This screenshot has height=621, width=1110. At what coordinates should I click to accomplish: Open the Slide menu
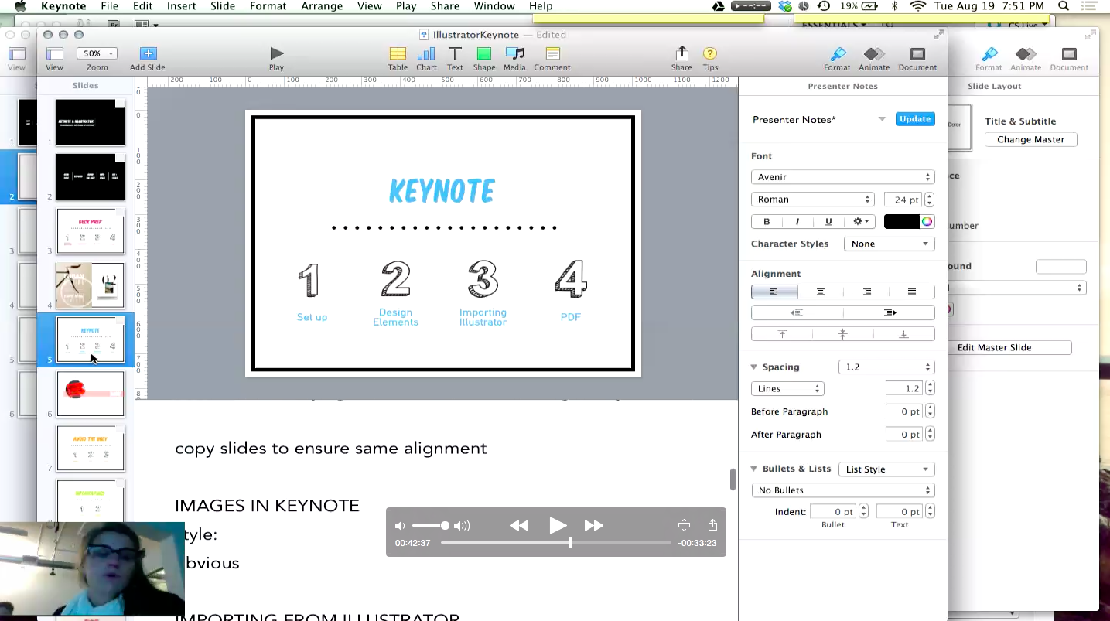[223, 6]
